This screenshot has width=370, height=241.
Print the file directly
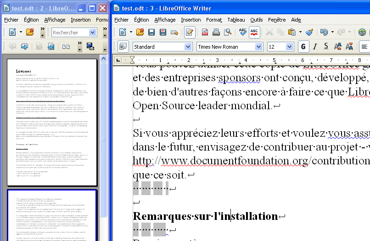tap(216, 32)
